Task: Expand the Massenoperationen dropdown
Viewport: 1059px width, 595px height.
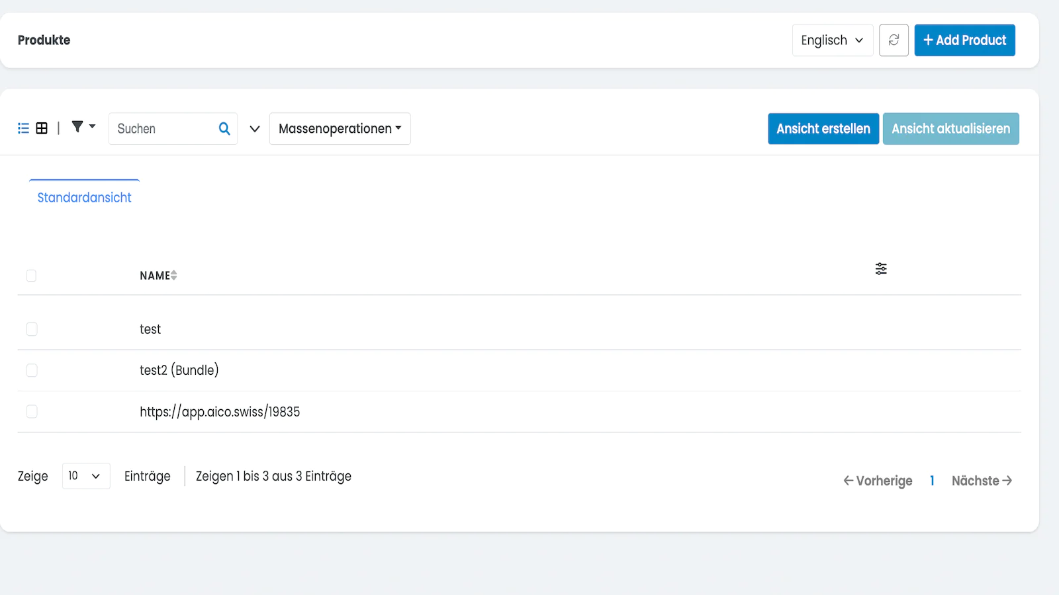Action: [340, 129]
